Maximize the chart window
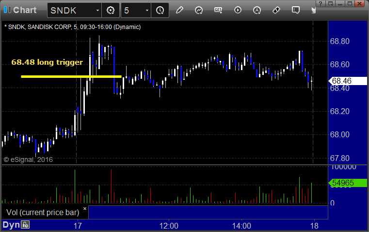369x232 pixels. click(x=350, y=3)
